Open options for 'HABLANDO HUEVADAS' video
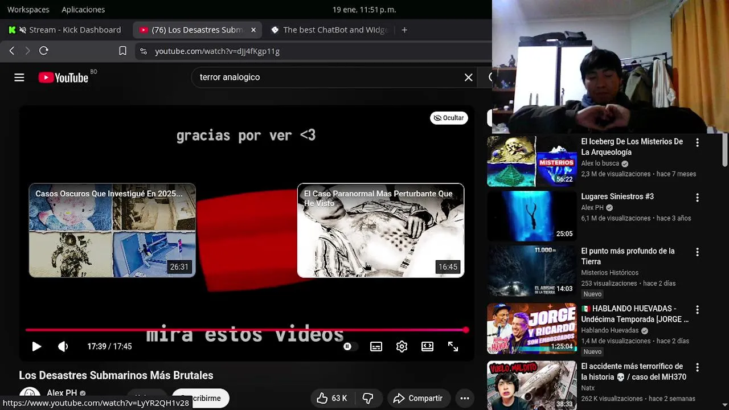The height and width of the screenshot is (410, 729). tap(697, 310)
